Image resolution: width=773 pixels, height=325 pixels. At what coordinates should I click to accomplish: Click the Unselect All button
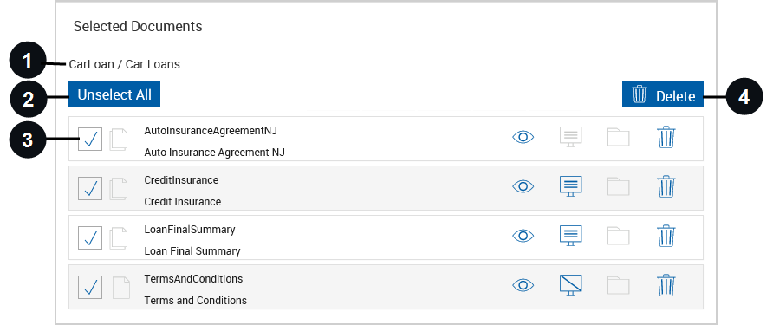pyautogui.click(x=114, y=94)
